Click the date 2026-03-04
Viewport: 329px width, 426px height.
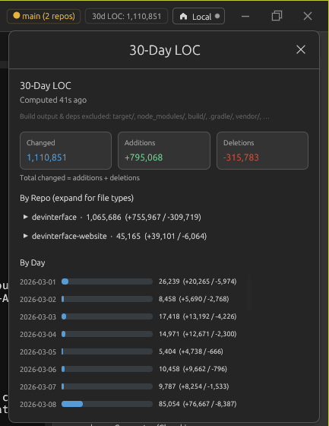click(x=38, y=335)
